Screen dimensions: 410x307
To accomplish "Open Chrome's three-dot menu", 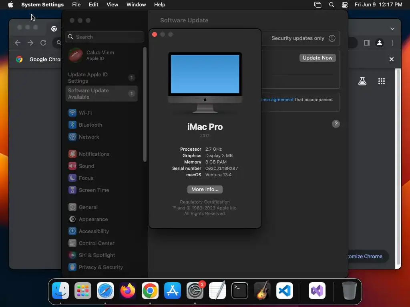I will tap(392, 43).
